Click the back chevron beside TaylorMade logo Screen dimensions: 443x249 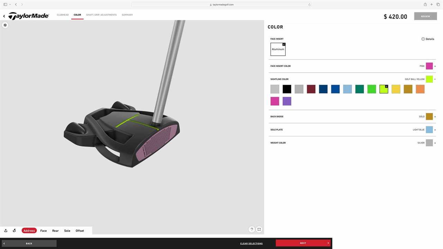click(x=4, y=16)
